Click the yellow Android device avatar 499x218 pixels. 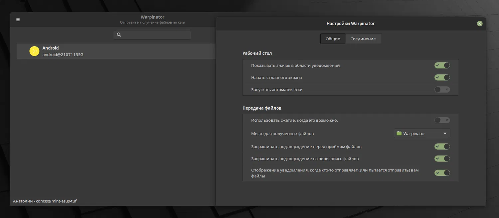(x=34, y=51)
